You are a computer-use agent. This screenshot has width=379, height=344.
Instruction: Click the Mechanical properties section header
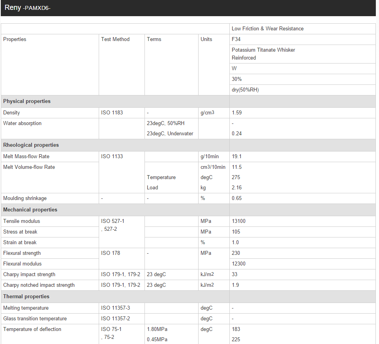click(x=30, y=210)
